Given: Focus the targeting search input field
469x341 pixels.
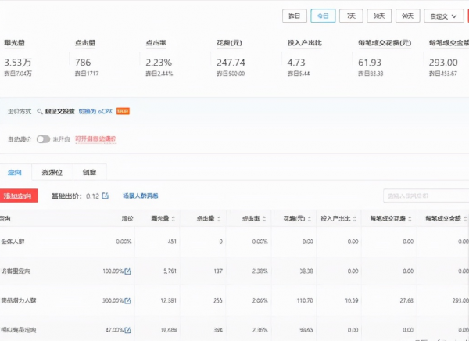Looking at the screenshot, I should 426,196.
